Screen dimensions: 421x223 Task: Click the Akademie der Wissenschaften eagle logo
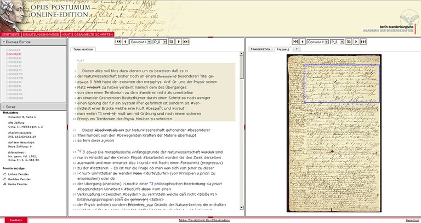click(x=409, y=19)
